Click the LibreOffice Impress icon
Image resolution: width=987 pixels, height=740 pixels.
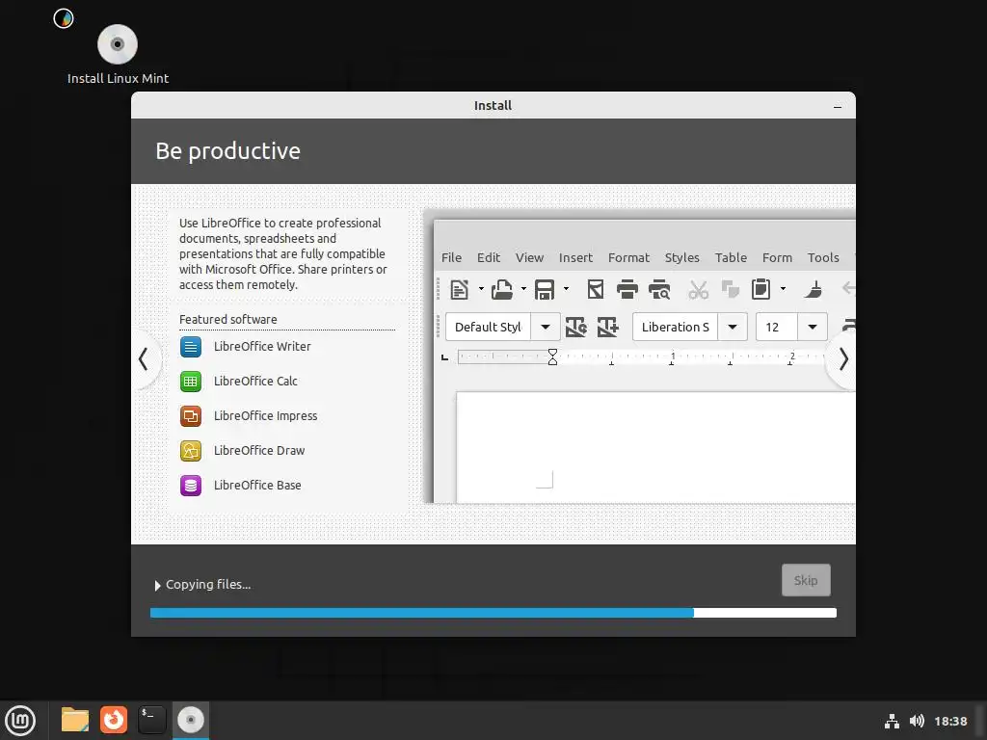click(x=191, y=416)
